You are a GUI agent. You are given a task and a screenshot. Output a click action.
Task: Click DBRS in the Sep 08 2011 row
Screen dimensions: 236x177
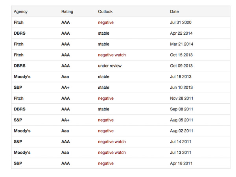click(x=20, y=109)
